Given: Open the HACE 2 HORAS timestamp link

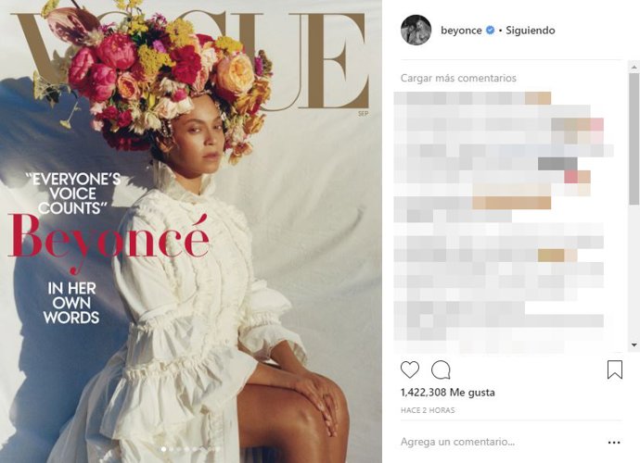Looking at the screenshot, I should [x=428, y=410].
